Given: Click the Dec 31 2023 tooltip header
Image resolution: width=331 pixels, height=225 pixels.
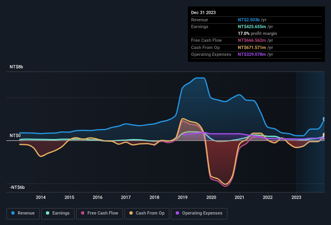Looking at the screenshot, I should (203, 12).
